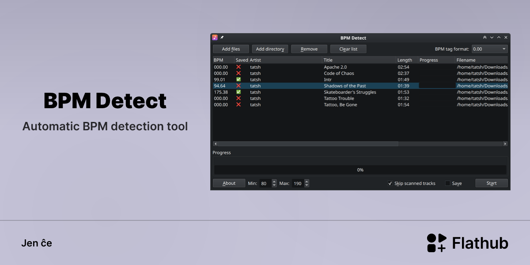Sort by the BPM column header
Screen dimensions: 530x265
pos(223,60)
